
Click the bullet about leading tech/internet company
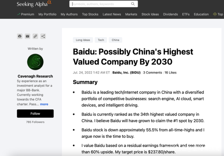[x=143, y=99]
